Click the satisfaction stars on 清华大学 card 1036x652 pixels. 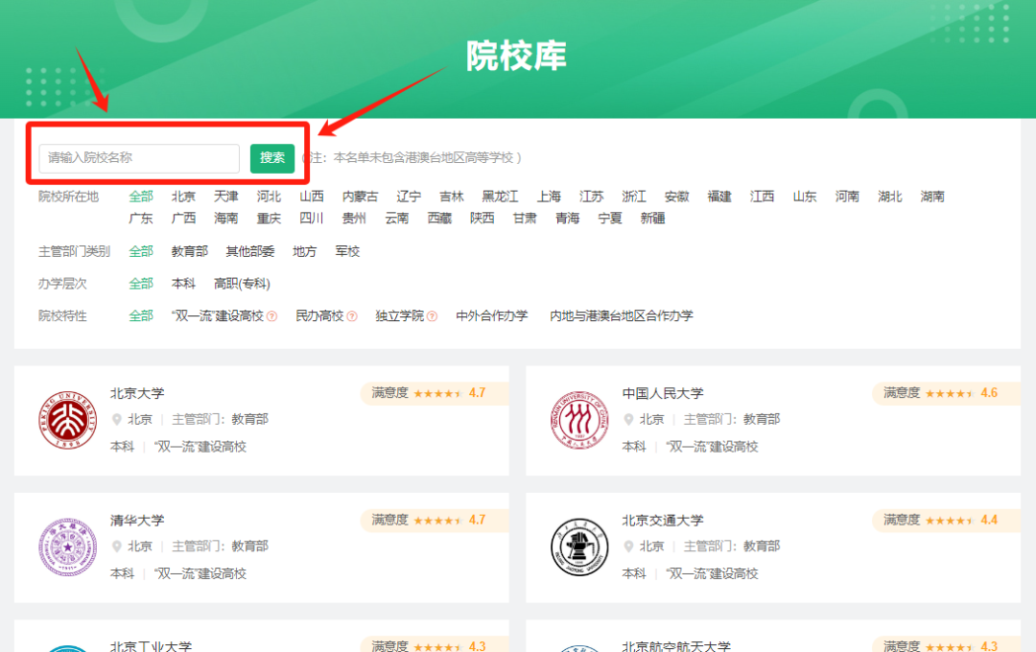pyautogui.click(x=437, y=521)
